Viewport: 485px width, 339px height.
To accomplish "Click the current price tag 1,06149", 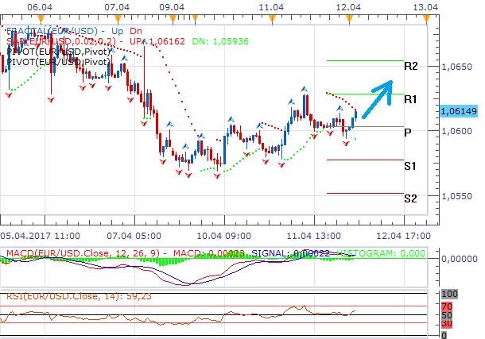I will [457, 113].
